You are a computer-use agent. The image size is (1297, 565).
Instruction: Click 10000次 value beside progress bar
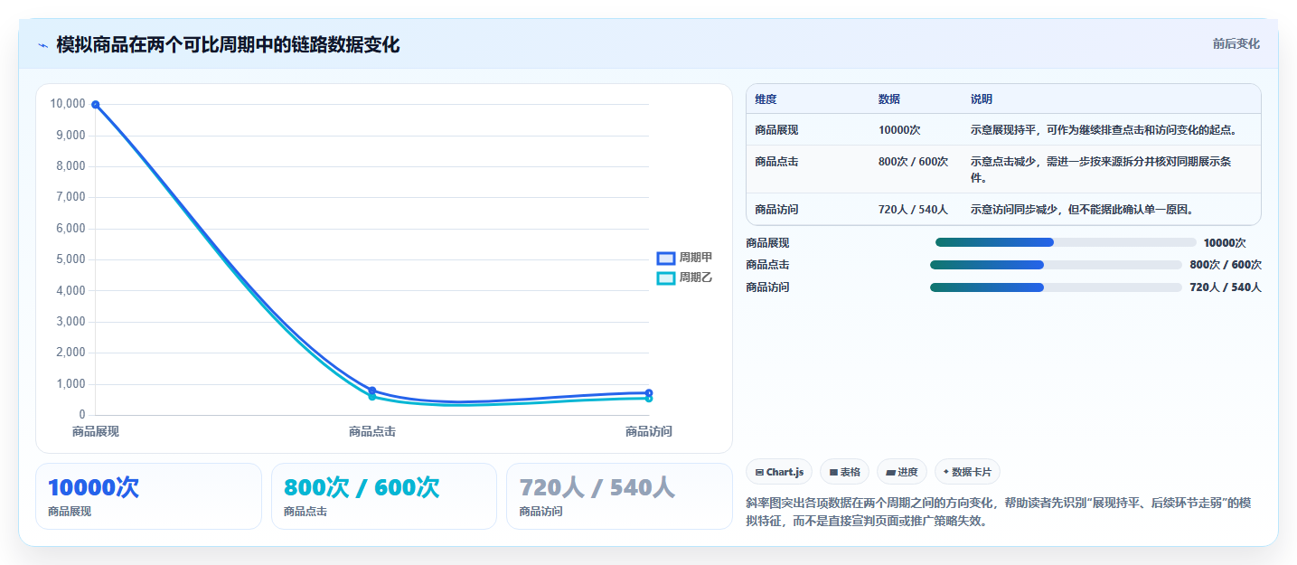(x=1225, y=243)
